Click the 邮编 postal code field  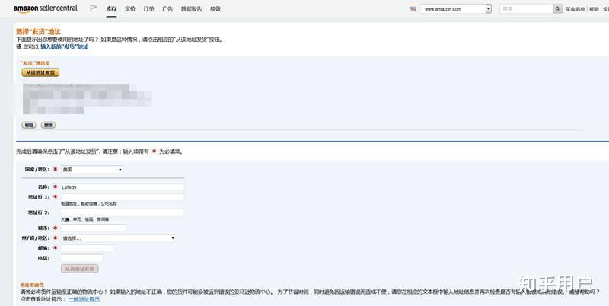pos(88,247)
